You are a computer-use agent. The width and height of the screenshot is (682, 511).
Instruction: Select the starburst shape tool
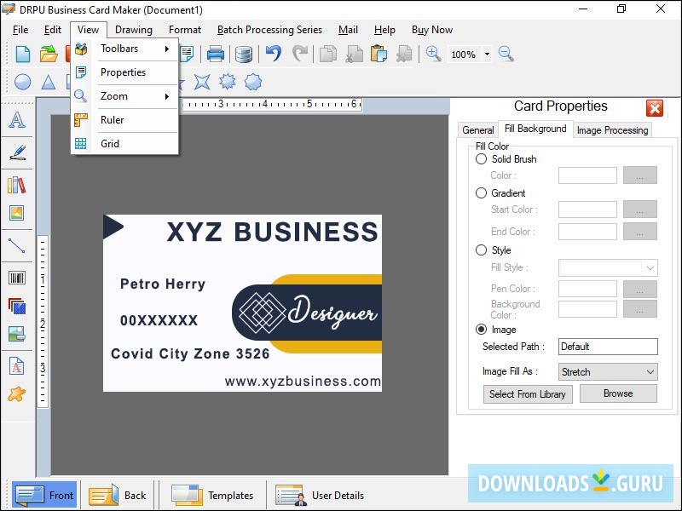pyautogui.click(x=228, y=81)
